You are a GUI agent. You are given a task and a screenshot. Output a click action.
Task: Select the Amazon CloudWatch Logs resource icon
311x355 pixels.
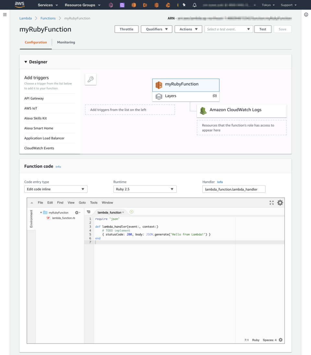click(x=203, y=110)
